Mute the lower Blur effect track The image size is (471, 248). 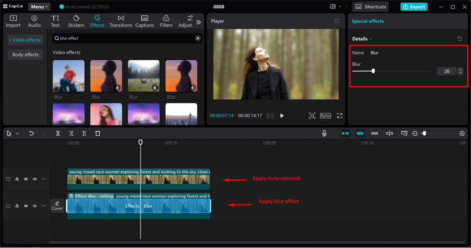pos(35,206)
